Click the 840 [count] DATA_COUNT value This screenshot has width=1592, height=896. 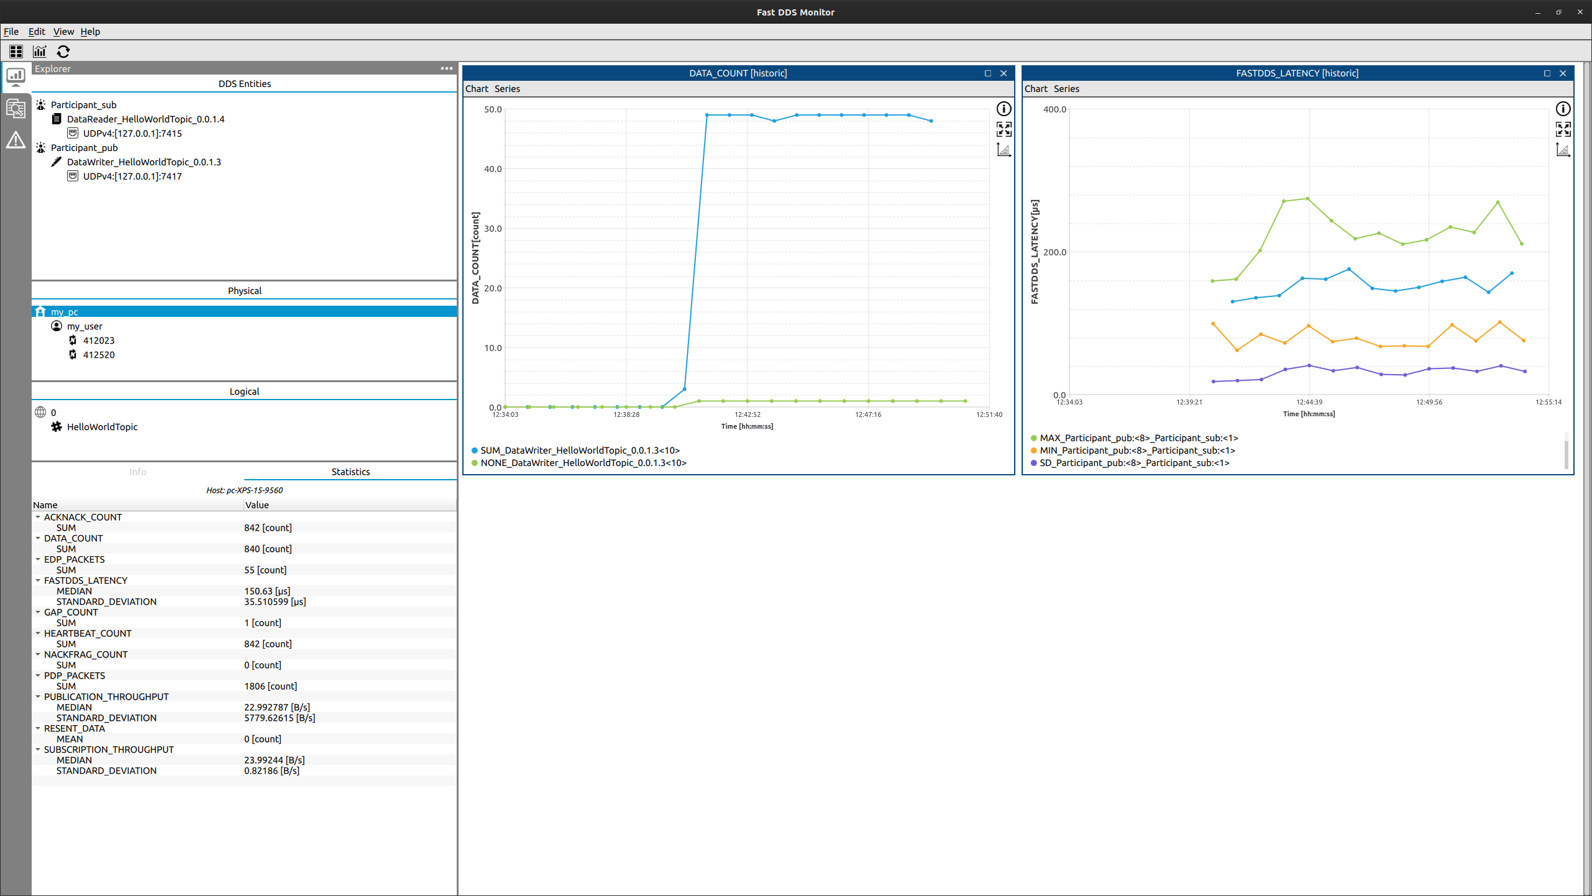(x=268, y=549)
